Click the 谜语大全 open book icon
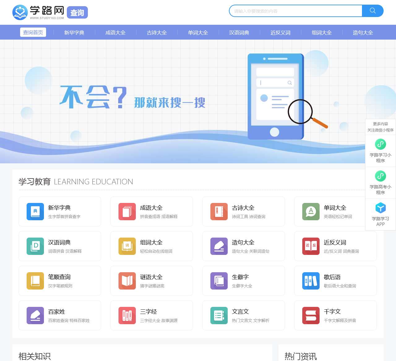This screenshot has width=396, height=361. 127,281
